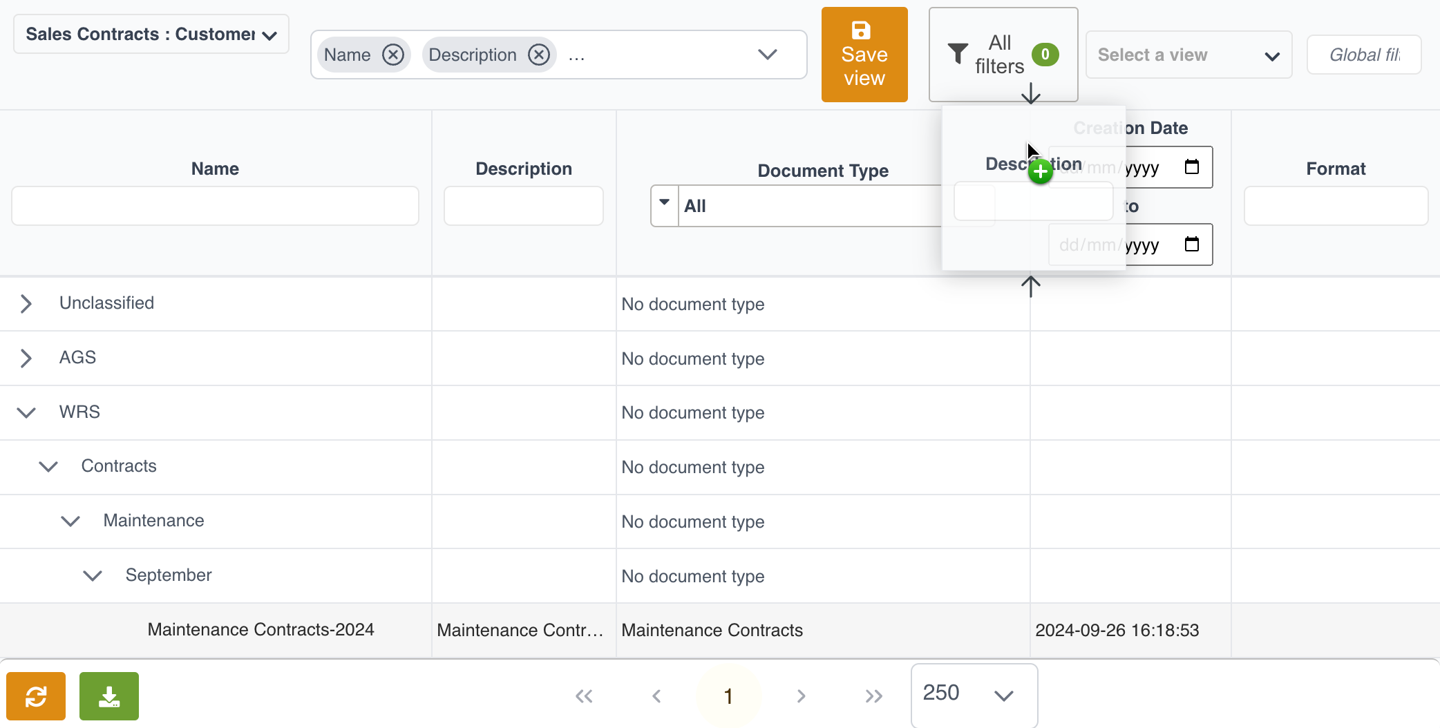Click the Save view button
Viewport: 1440px width, 728px height.
click(x=864, y=55)
